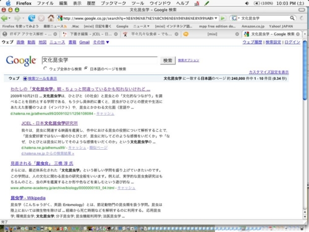Open the 履歴 menu
Viewport: 309px width, 232px height.
click(91, 3)
